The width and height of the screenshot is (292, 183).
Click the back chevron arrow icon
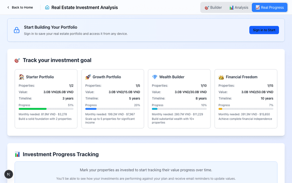(8, 7)
